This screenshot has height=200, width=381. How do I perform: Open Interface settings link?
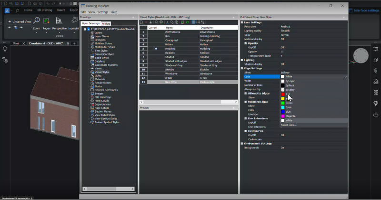click(x=364, y=10)
